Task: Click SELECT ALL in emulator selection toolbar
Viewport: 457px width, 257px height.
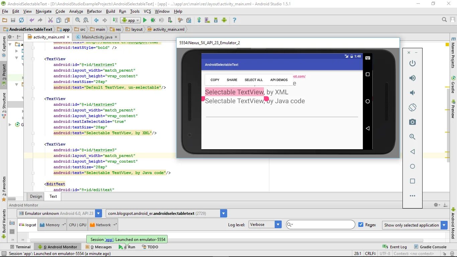Action: [254, 80]
